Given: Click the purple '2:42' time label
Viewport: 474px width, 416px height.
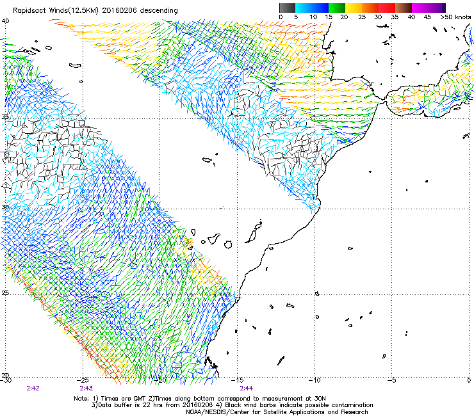Looking at the screenshot, I should (33, 388).
